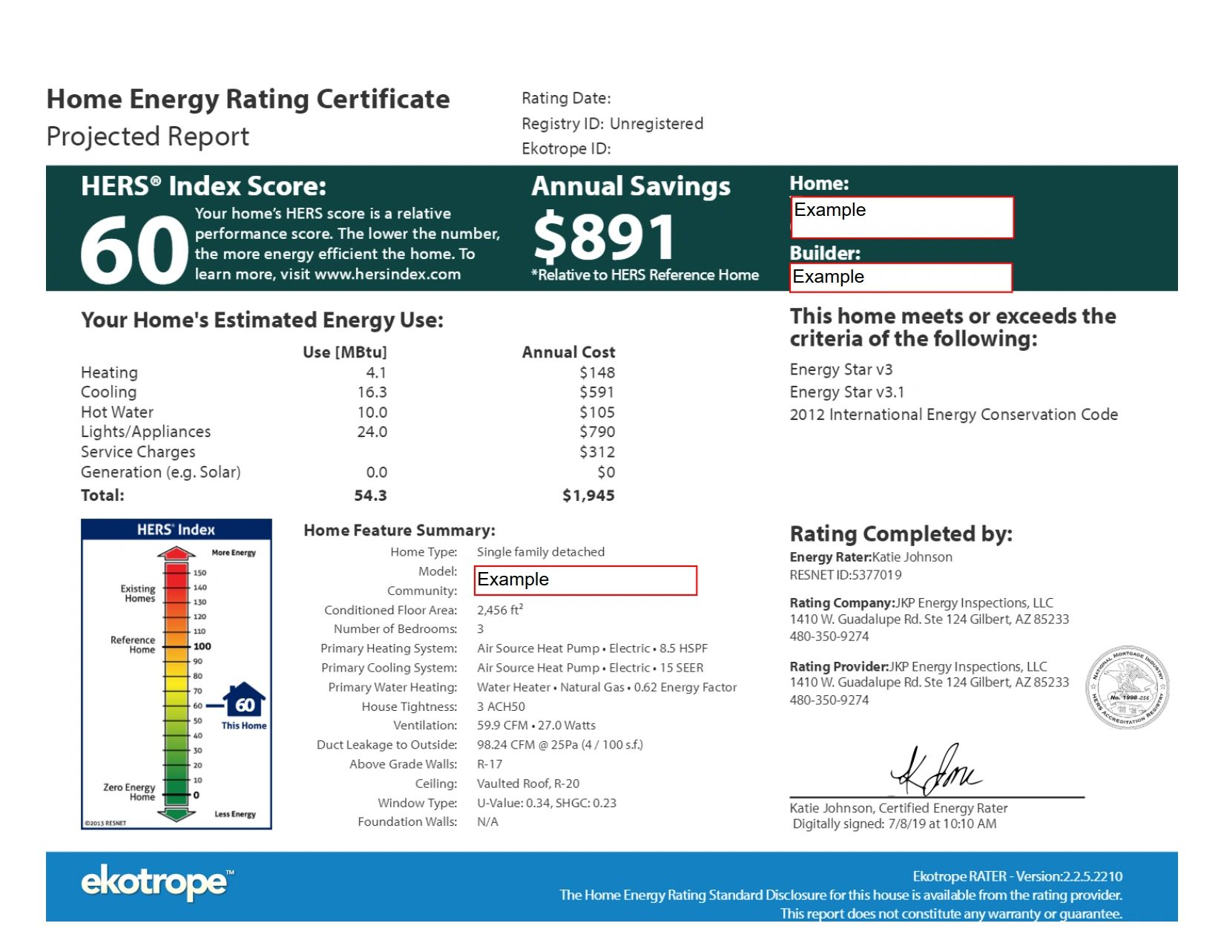Click the 2012 International Energy Conservation Code text
This screenshot has width=1224, height=946.
pyautogui.click(x=953, y=415)
